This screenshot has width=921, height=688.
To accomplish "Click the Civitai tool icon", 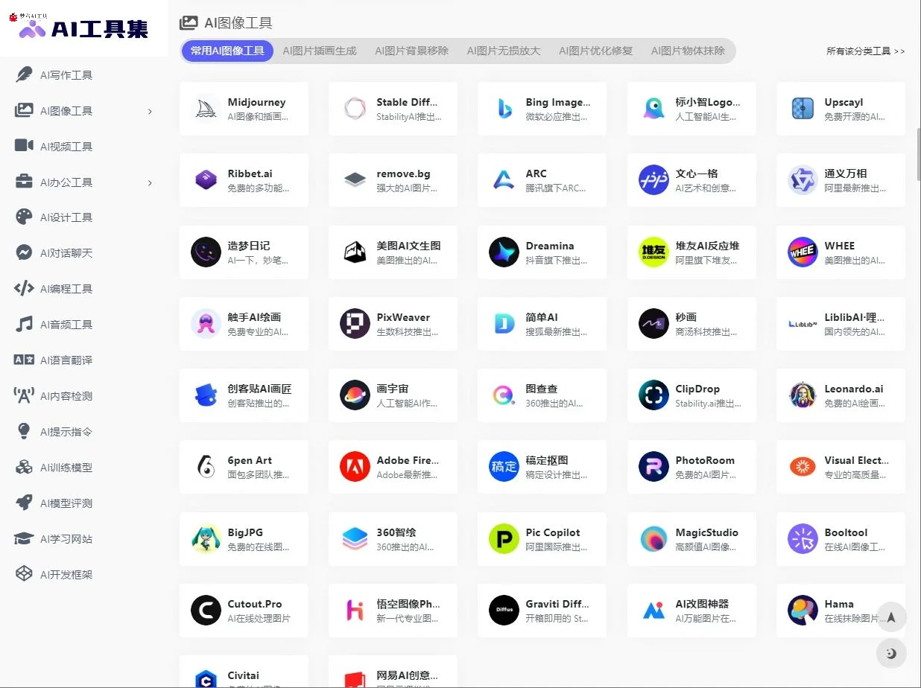I will (x=206, y=676).
